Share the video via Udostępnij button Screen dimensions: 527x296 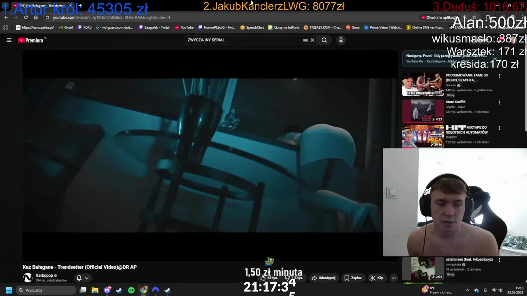click(x=323, y=278)
